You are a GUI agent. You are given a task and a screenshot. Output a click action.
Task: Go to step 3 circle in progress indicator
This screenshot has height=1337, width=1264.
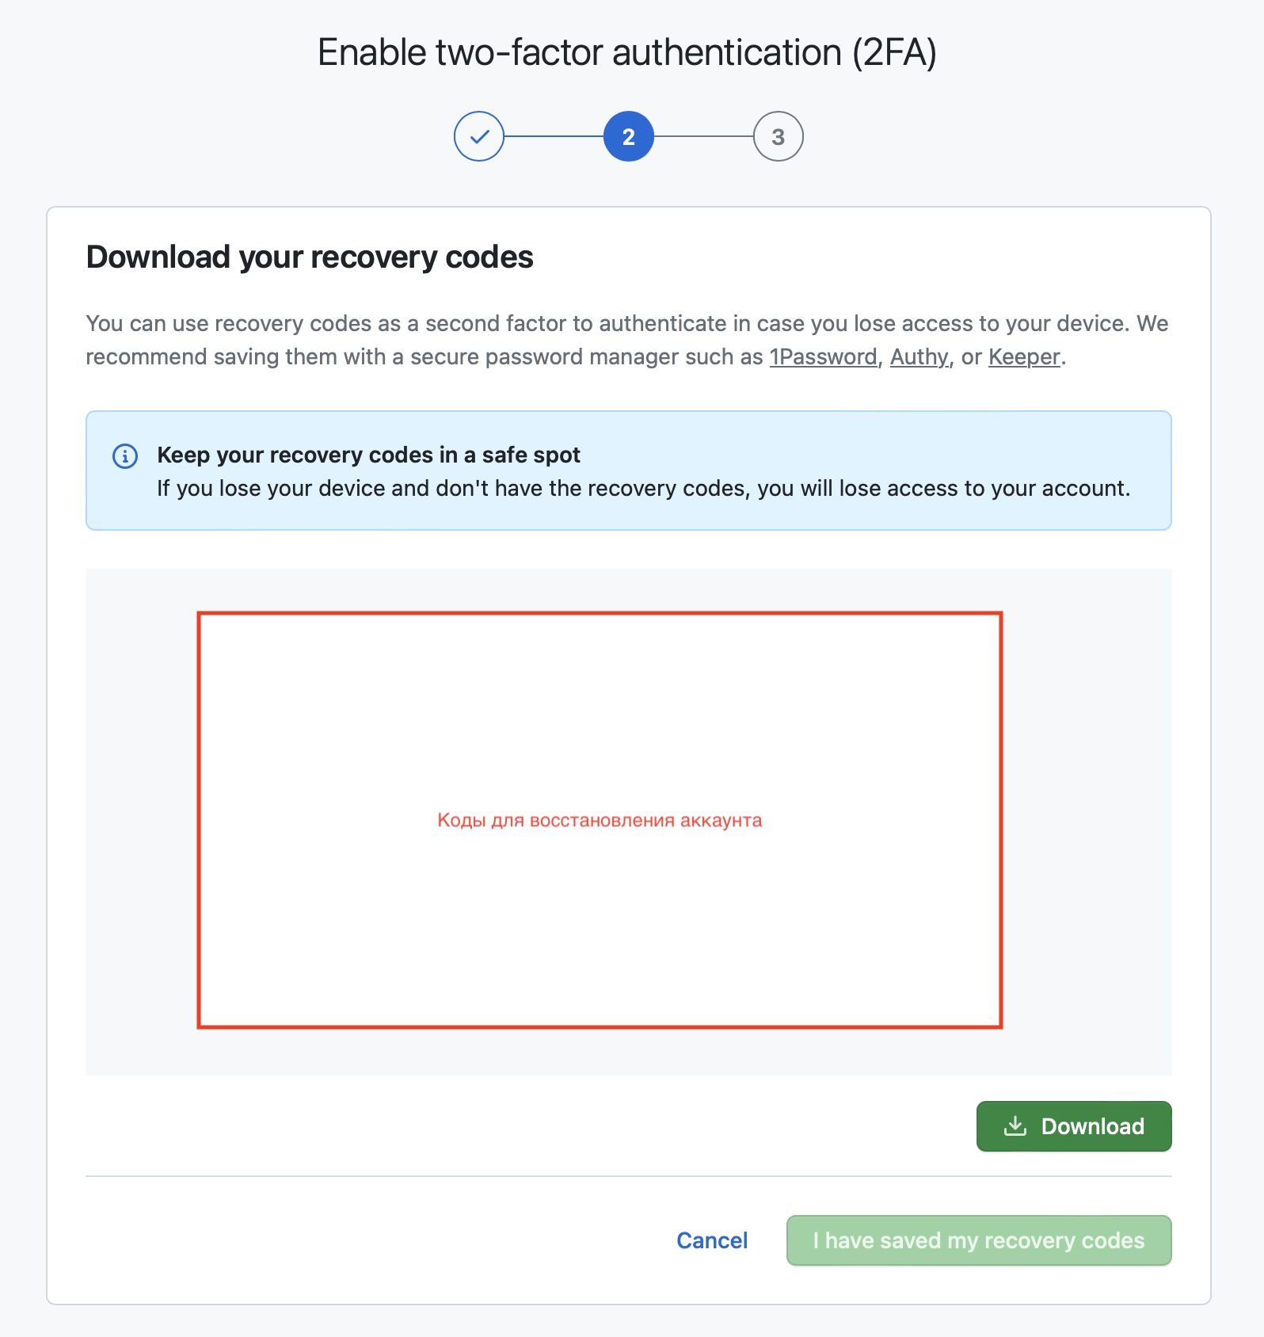coord(779,136)
